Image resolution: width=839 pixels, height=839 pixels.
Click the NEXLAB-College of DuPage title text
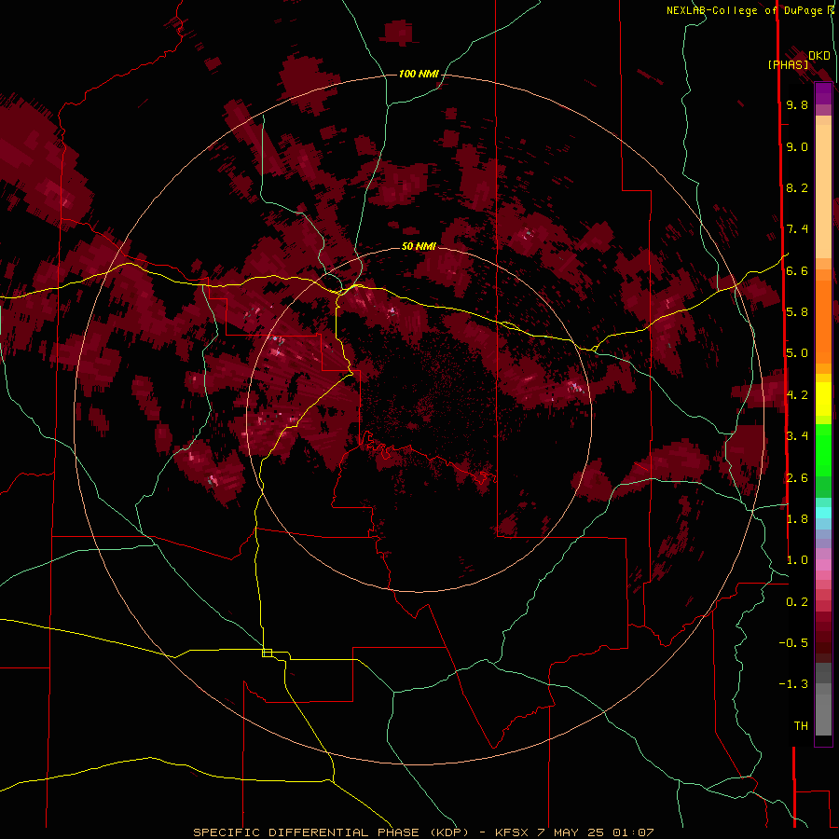point(747,10)
